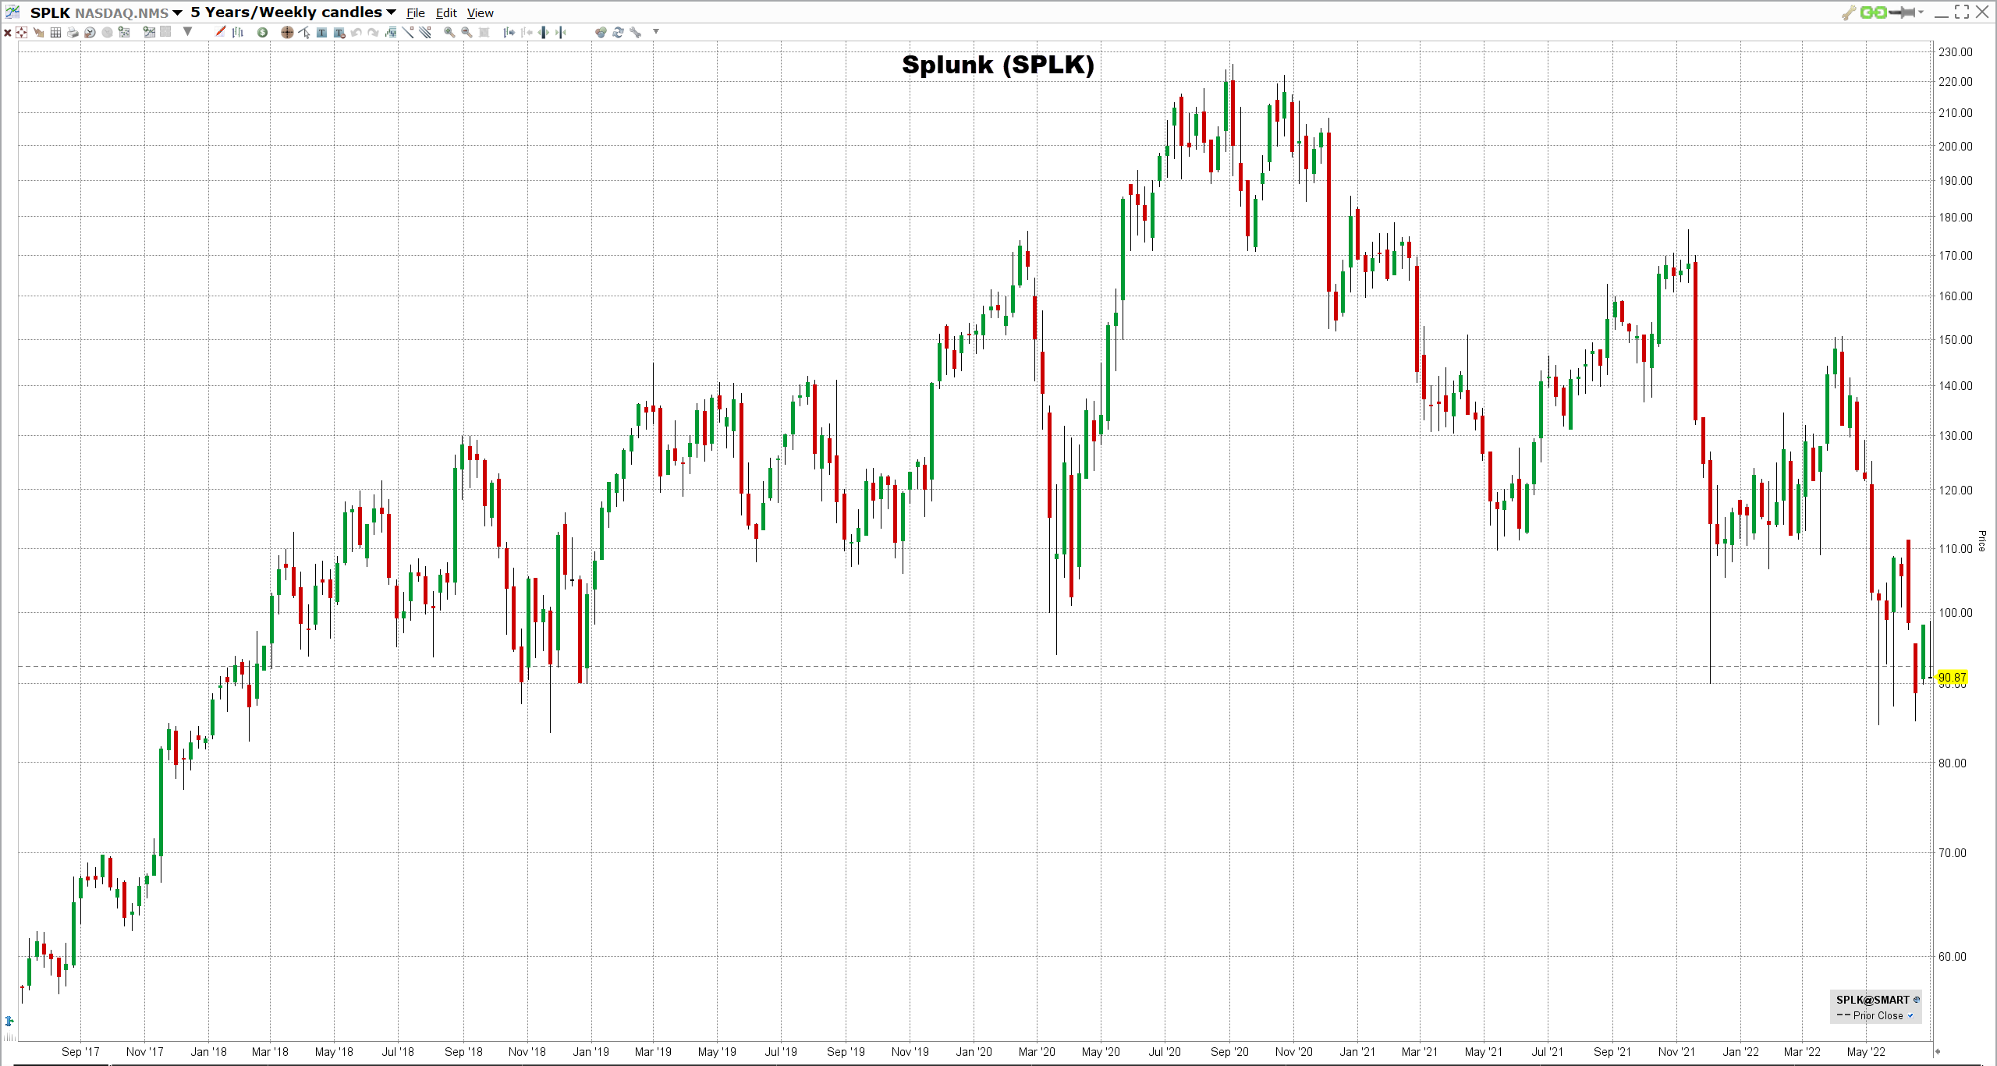Open the View menu
Screen dimensions: 1997x1066
point(481,12)
